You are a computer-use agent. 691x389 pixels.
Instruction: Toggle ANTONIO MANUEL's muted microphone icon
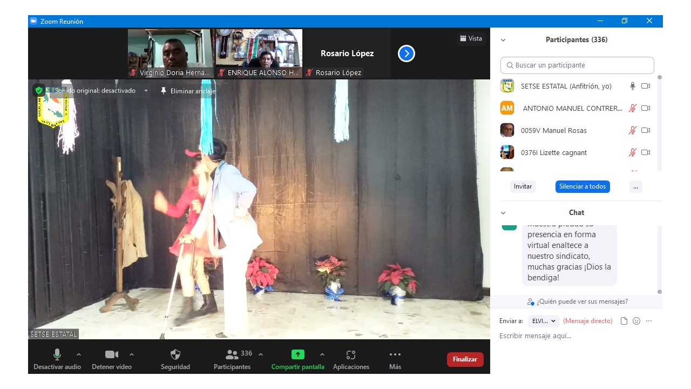click(x=632, y=108)
